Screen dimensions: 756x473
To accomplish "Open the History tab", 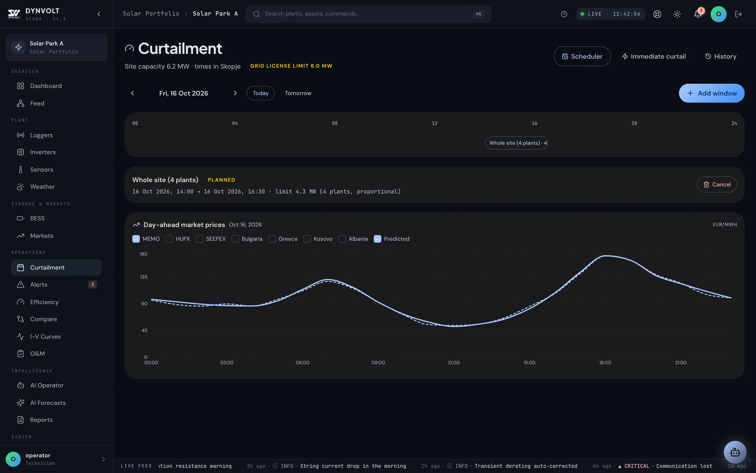I will pyautogui.click(x=721, y=56).
